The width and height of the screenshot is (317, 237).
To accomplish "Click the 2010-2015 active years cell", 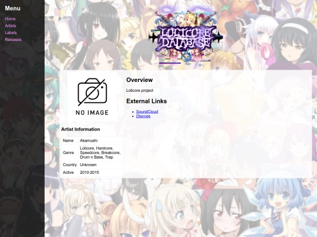I will [101, 172].
